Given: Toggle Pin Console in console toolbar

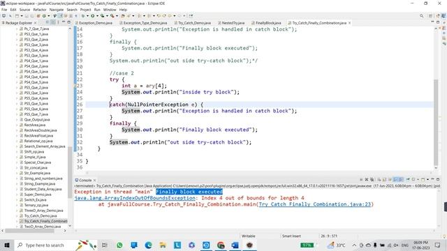Looking at the screenshot, I should pos(408,180).
